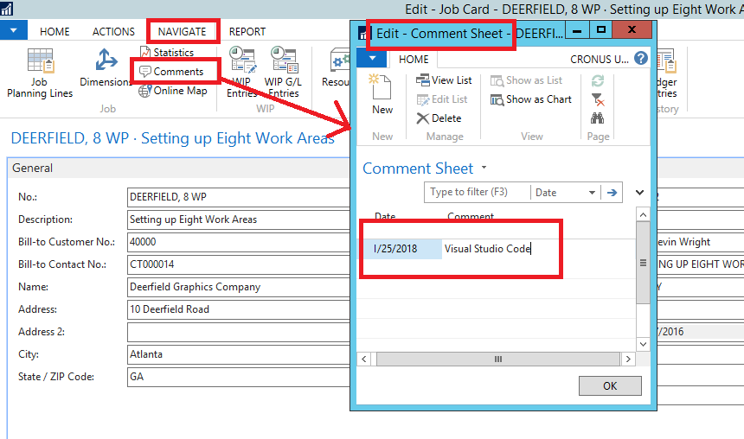Open Dimensions for the job

click(106, 67)
